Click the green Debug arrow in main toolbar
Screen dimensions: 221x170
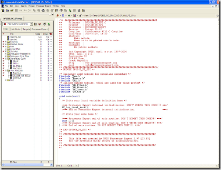tap(70, 10)
